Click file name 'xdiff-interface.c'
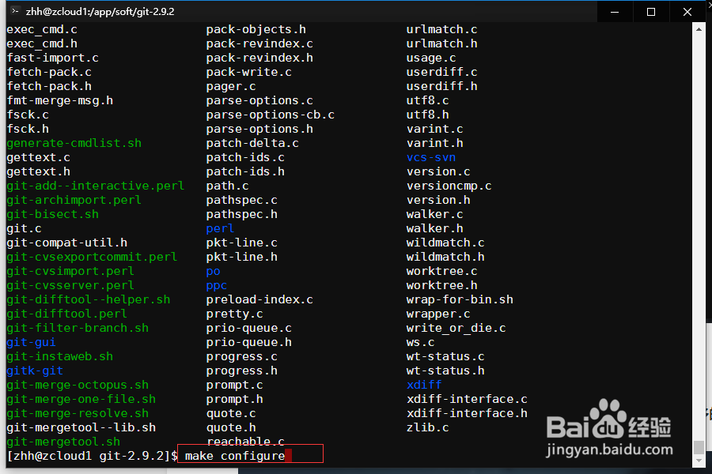712x474 pixels. (x=467, y=399)
